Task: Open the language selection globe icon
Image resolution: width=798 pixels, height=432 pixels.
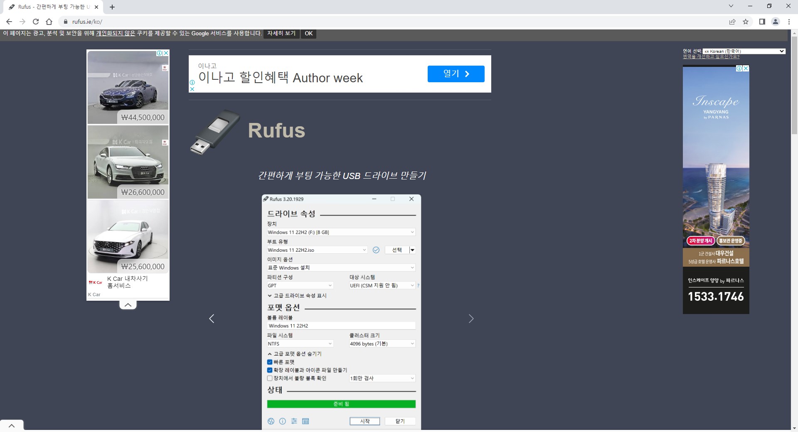Action: pos(271,421)
